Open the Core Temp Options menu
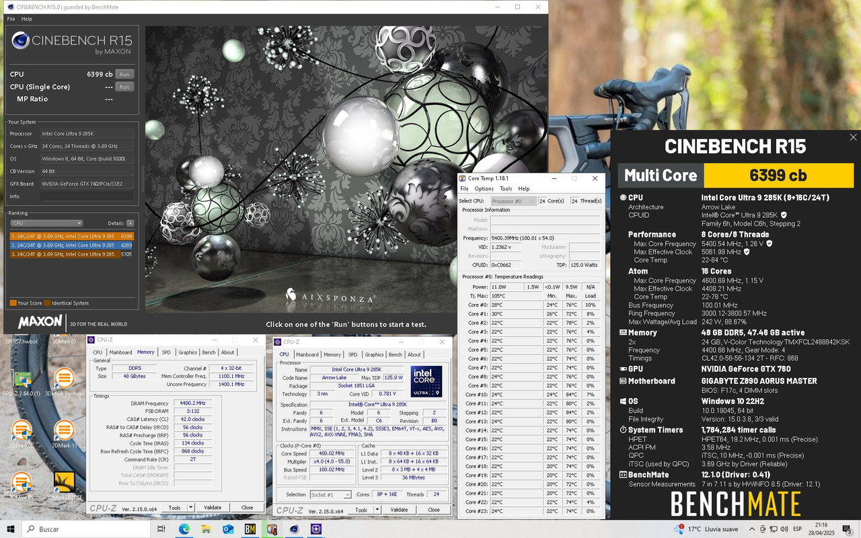The width and height of the screenshot is (861, 538). point(484,189)
